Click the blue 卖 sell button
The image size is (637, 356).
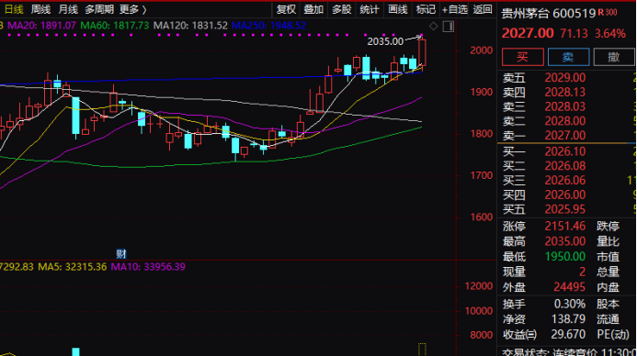pyautogui.click(x=568, y=57)
